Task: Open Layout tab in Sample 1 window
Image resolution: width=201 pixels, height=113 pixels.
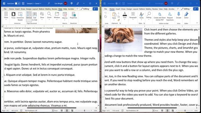Action: pyautogui.click(x=135, y=9)
